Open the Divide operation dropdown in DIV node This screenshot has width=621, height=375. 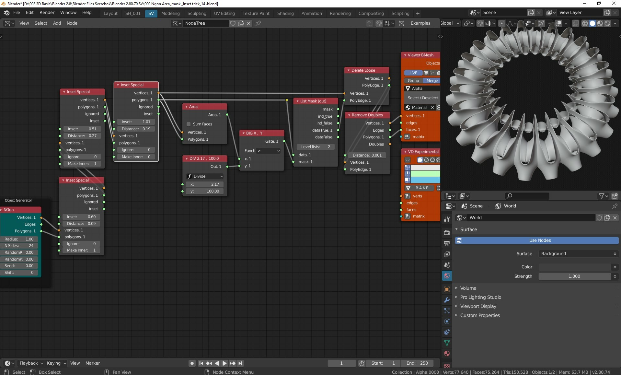pyautogui.click(x=205, y=176)
